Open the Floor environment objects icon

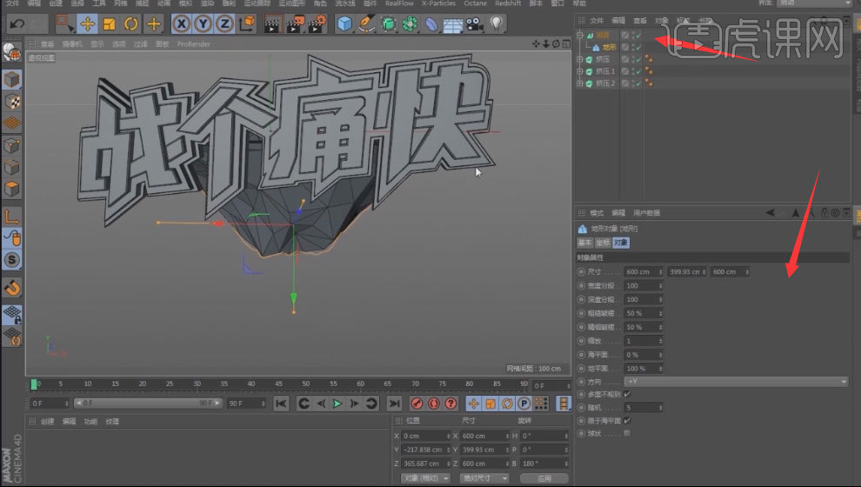(x=453, y=24)
